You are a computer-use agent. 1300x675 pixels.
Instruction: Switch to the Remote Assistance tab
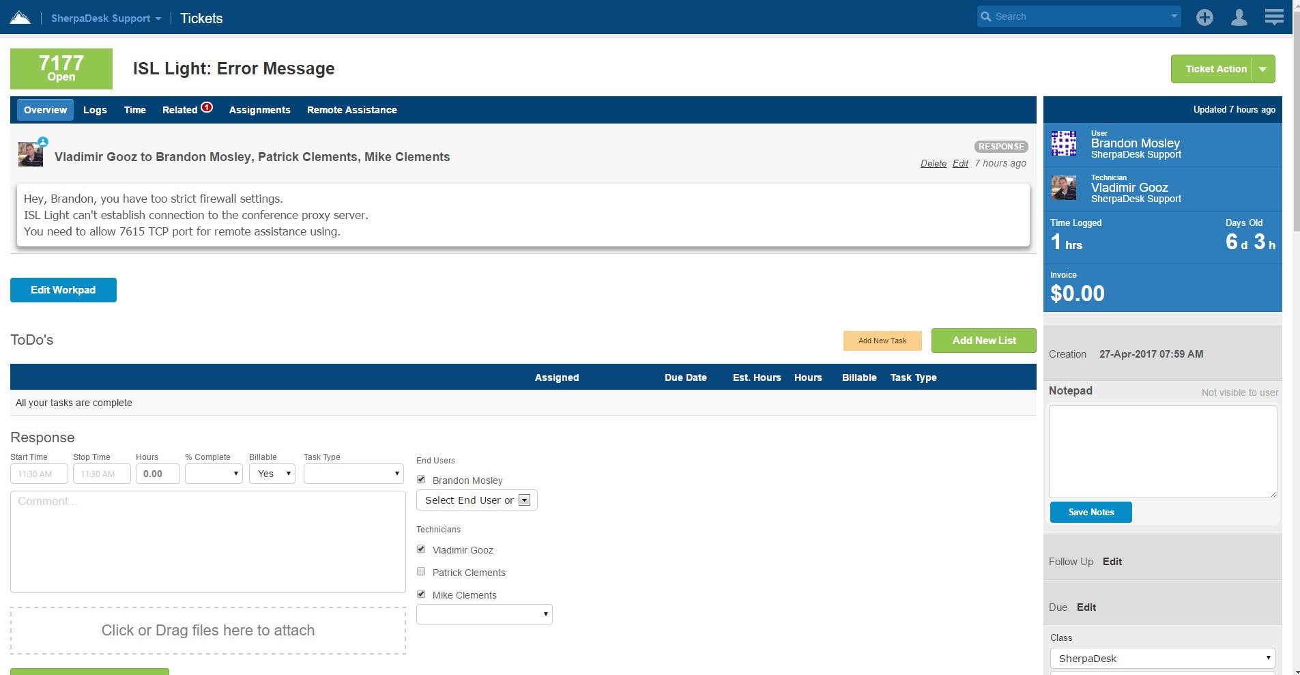coord(351,110)
